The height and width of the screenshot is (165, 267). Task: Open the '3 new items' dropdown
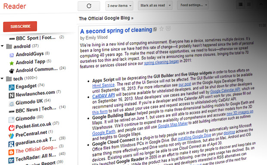[119, 6]
